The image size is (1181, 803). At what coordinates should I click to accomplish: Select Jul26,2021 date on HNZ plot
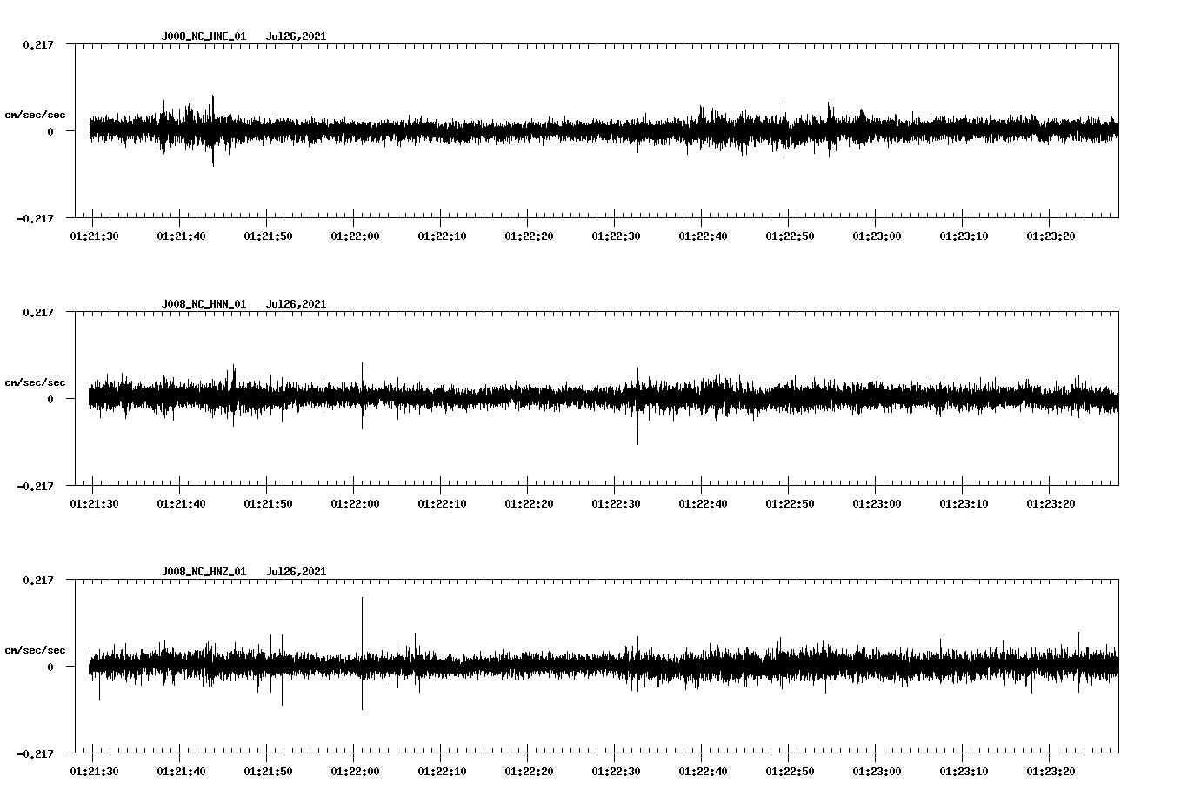296,572
